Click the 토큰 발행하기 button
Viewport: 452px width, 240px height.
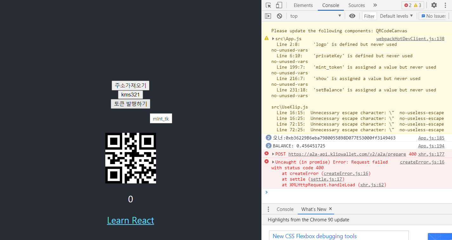coord(130,104)
